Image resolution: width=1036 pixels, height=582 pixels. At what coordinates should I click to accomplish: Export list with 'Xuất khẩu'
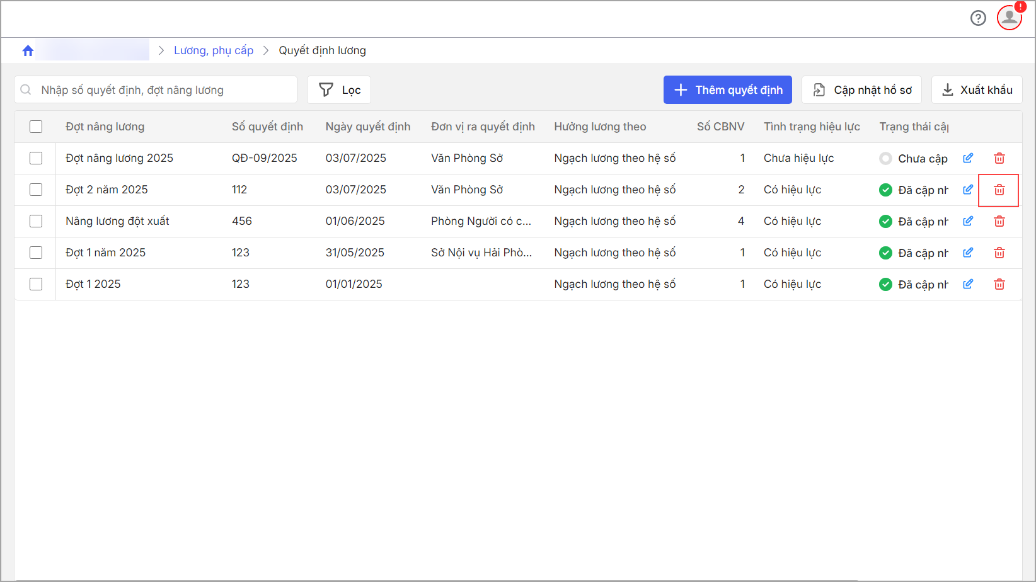point(976,90)
